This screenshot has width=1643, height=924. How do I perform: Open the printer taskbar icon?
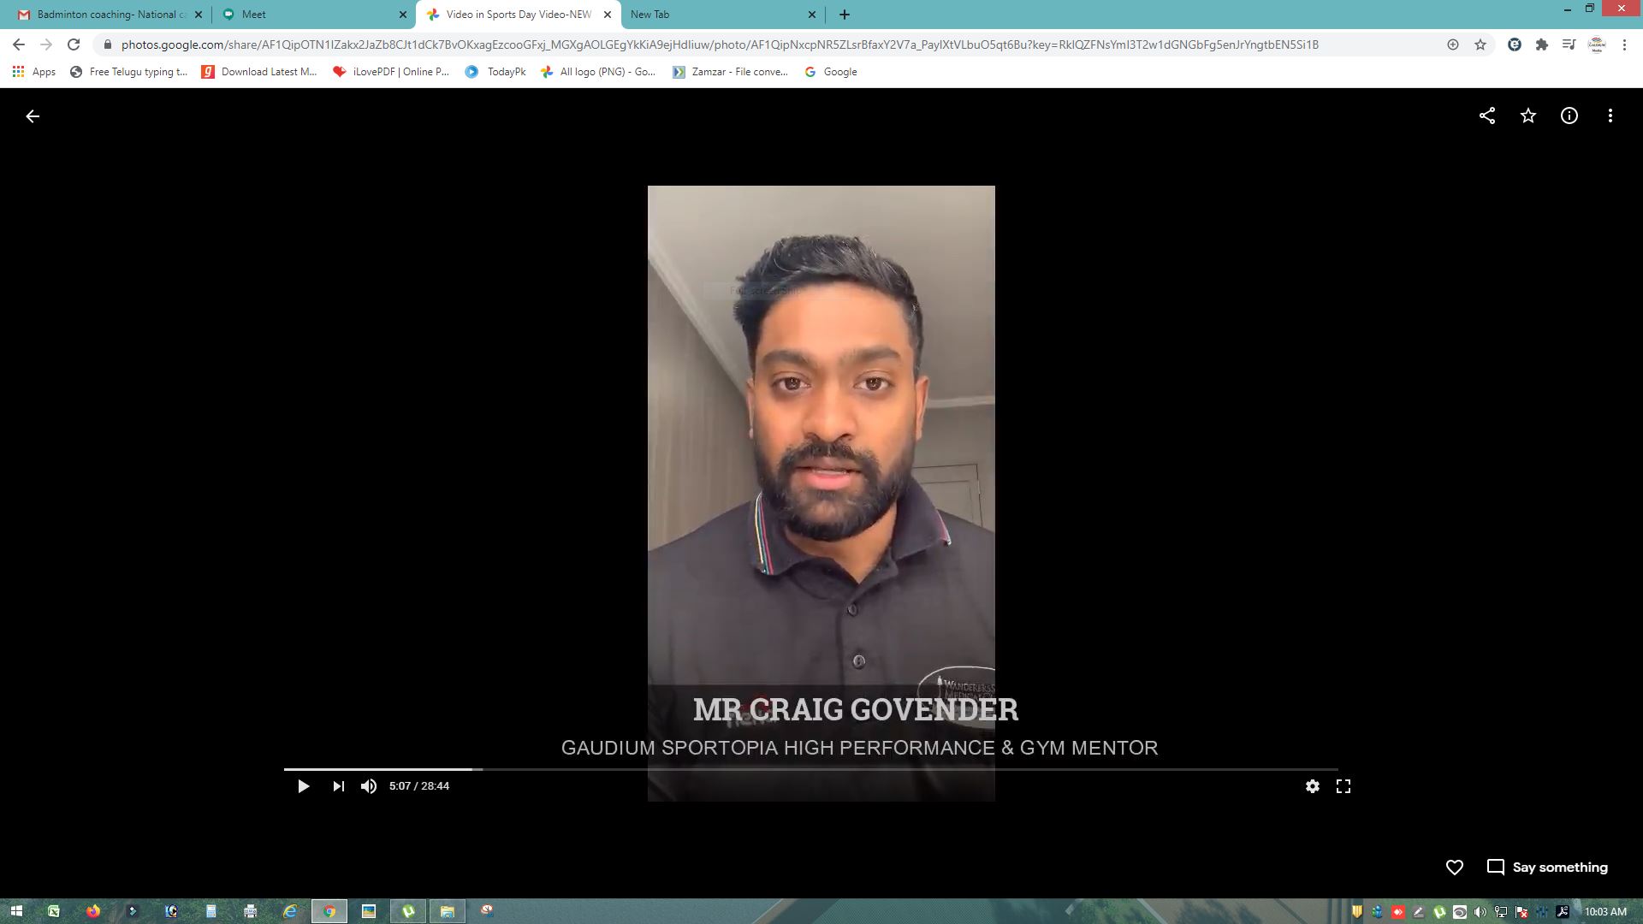pyautogui.click(x=251, y=911)
